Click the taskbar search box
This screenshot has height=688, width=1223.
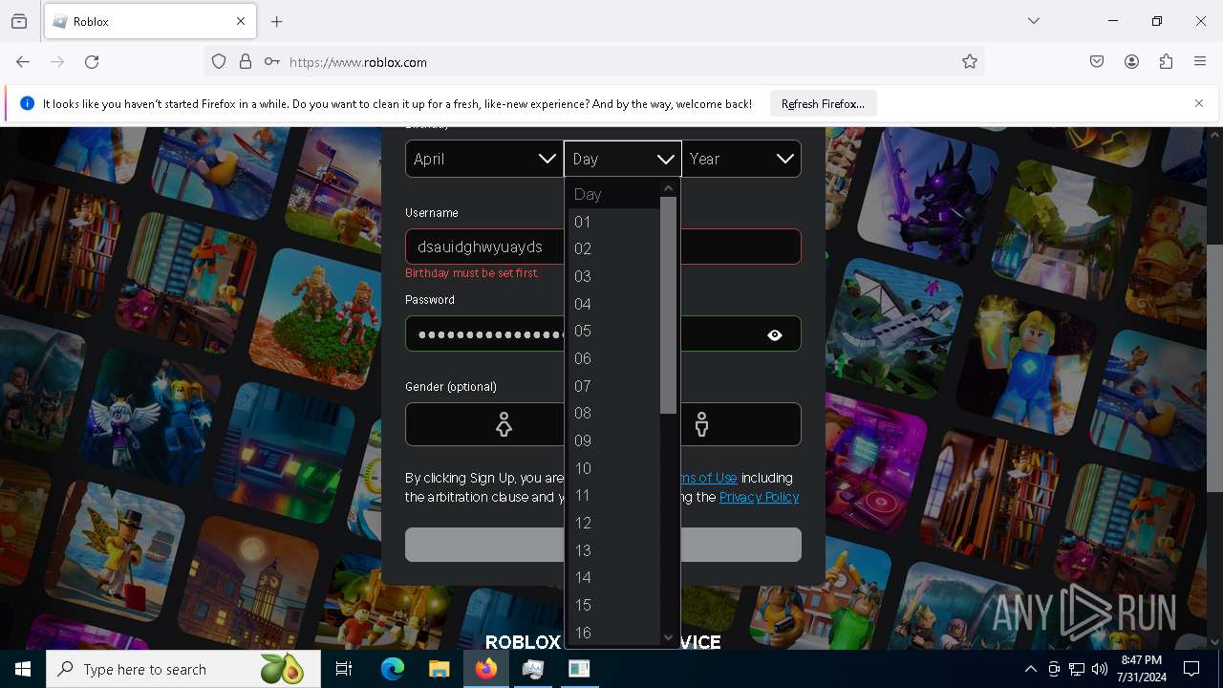pyautogui.click(x=183, y=669)
